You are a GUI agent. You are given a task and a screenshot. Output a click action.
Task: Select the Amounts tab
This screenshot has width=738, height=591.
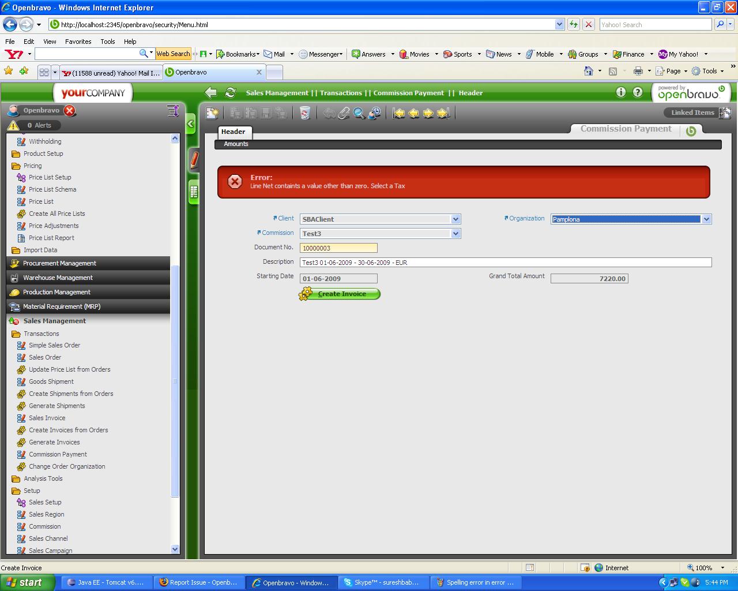pos(236,144)
